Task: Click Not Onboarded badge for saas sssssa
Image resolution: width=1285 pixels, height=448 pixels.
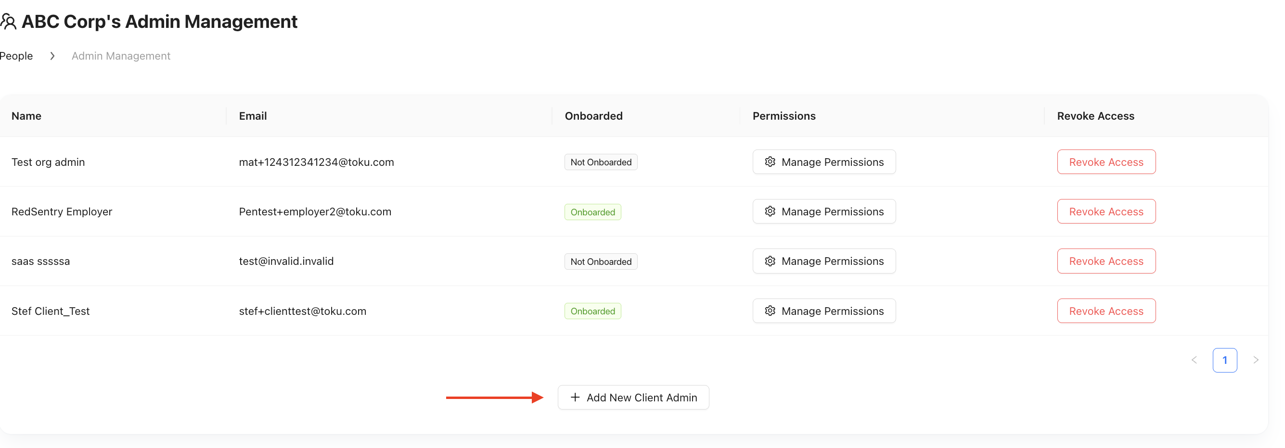Action: click(601, 261)
